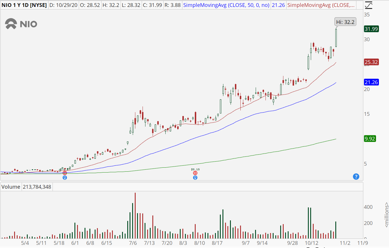Click the NIO 1 Y 1D [NYSE] title
The width and height of the screenshot is (389, 248).
tap(24, 5)
